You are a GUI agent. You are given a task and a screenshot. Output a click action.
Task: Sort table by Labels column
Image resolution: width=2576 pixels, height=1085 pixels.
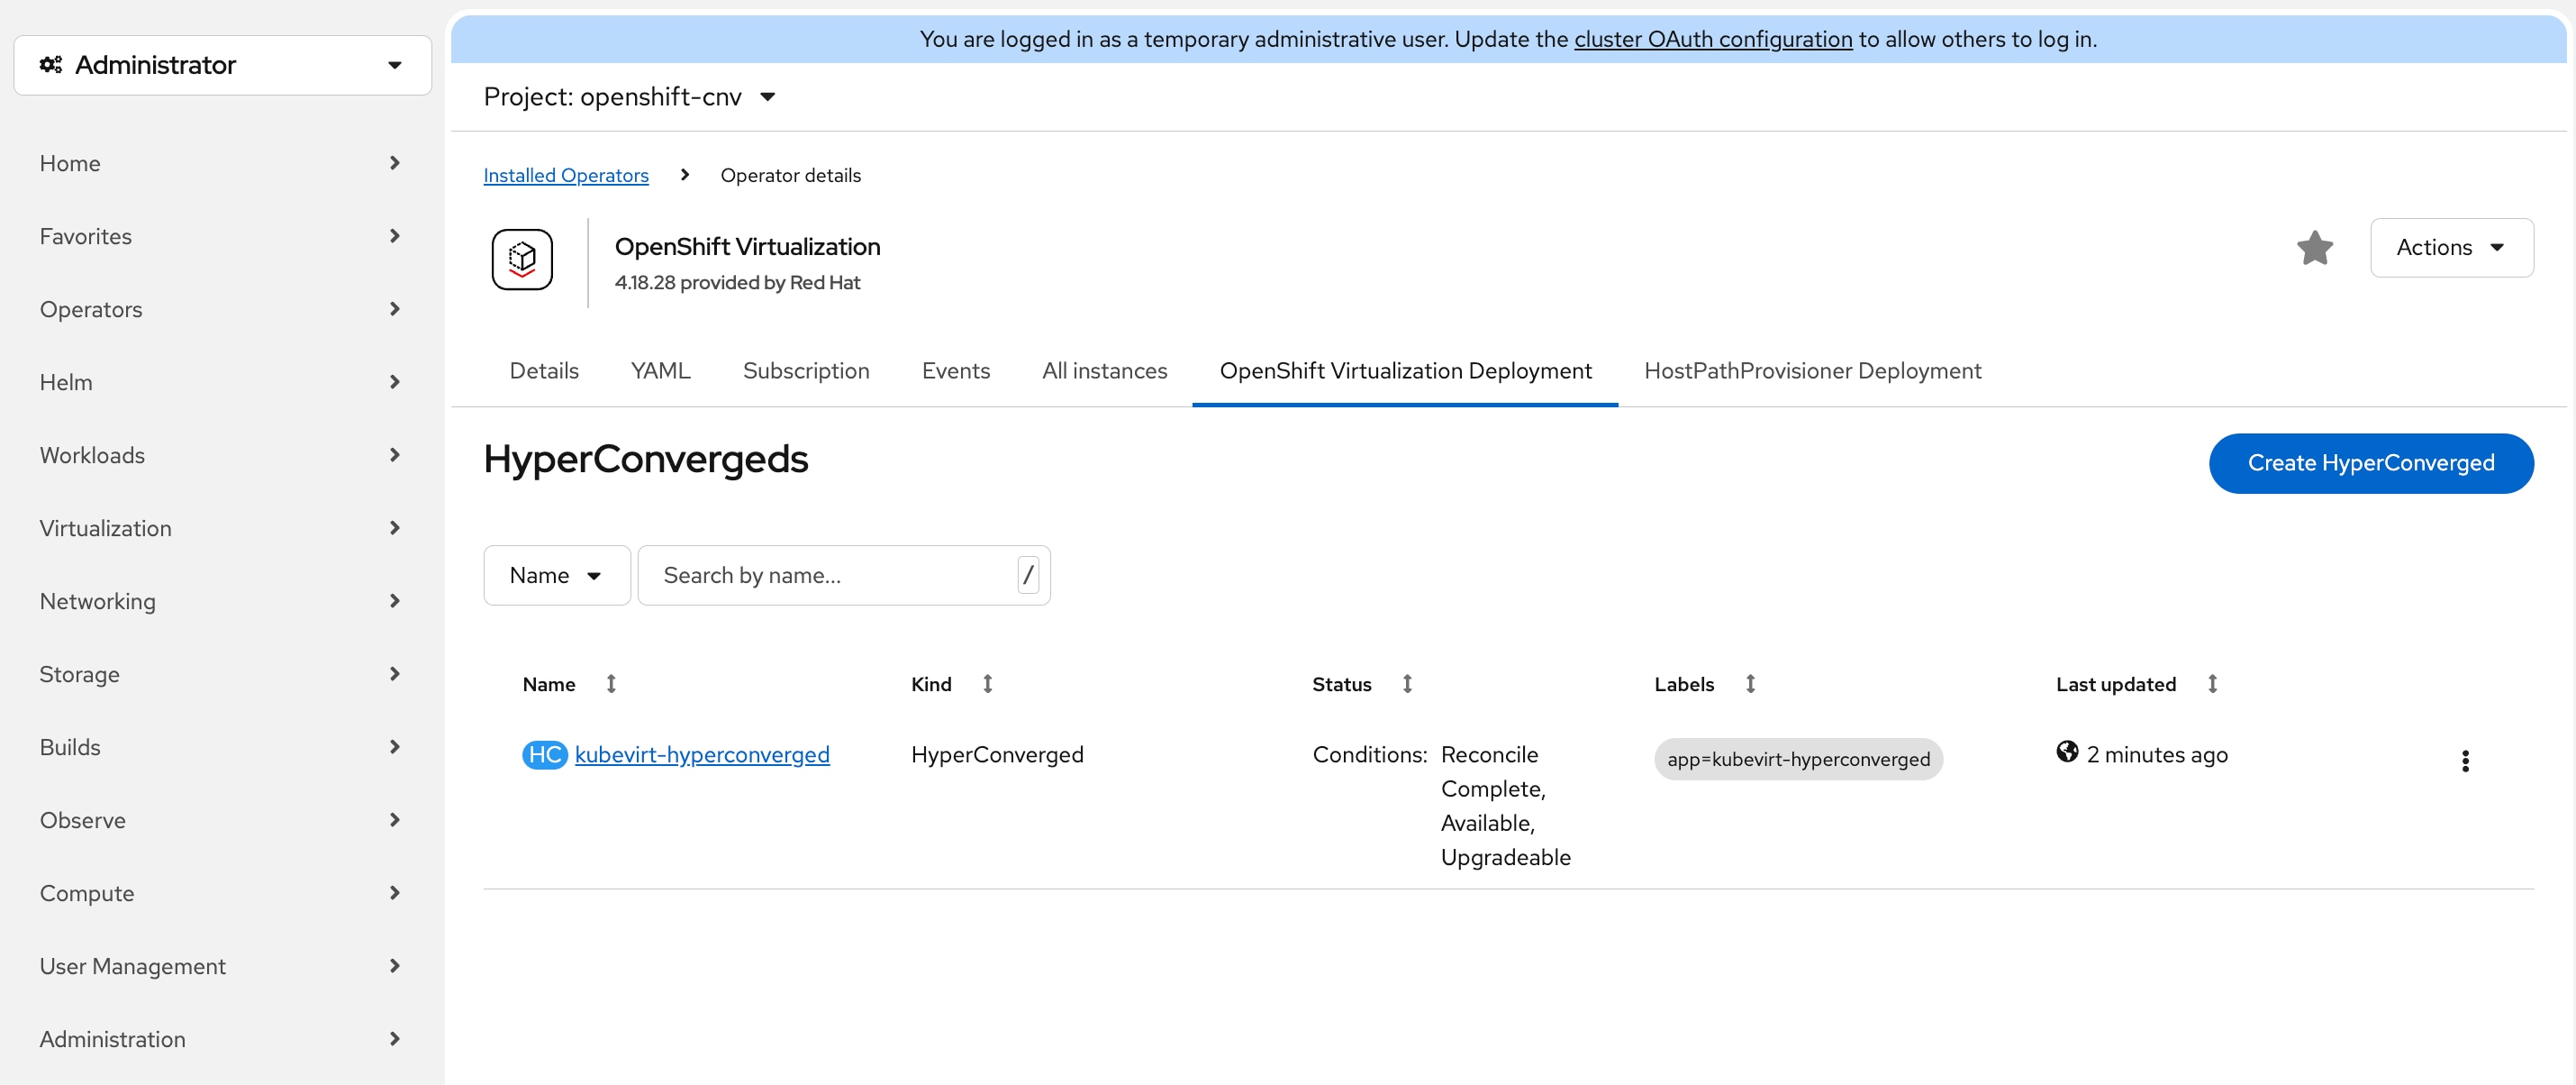click(1750, 684)
